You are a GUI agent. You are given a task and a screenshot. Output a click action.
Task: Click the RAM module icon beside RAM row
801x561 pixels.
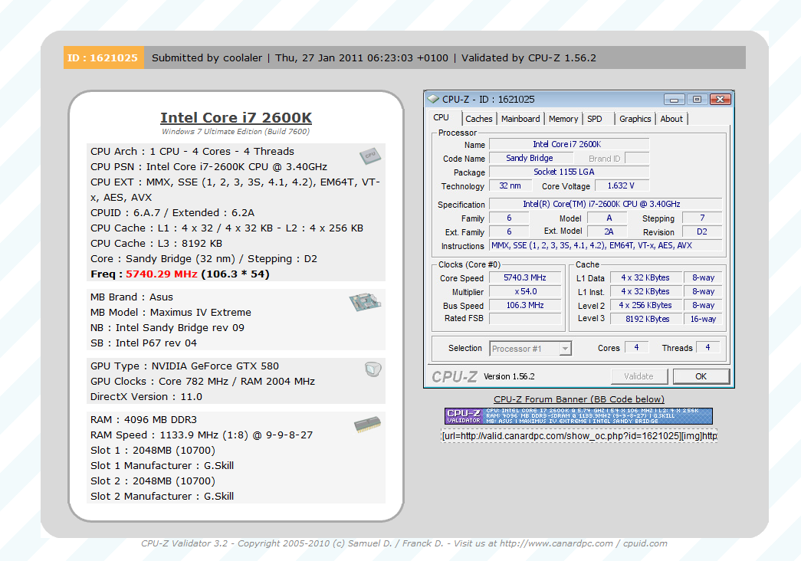click(367, 425)
